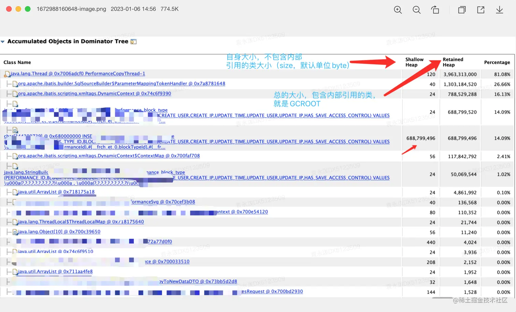Open java.util.ArrayList @ 0x718175a18 link
Screen dimensions: 516x312
(56, 192)
